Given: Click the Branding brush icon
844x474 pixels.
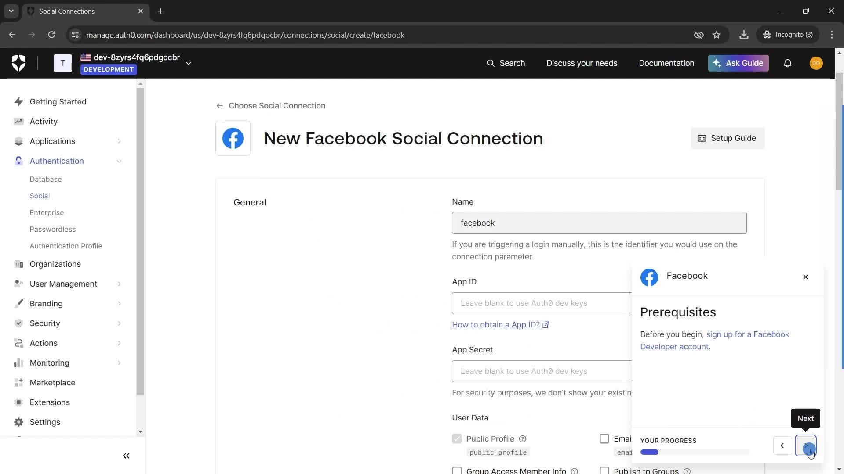Looking at the screenshot, I should tap(18, 304).
